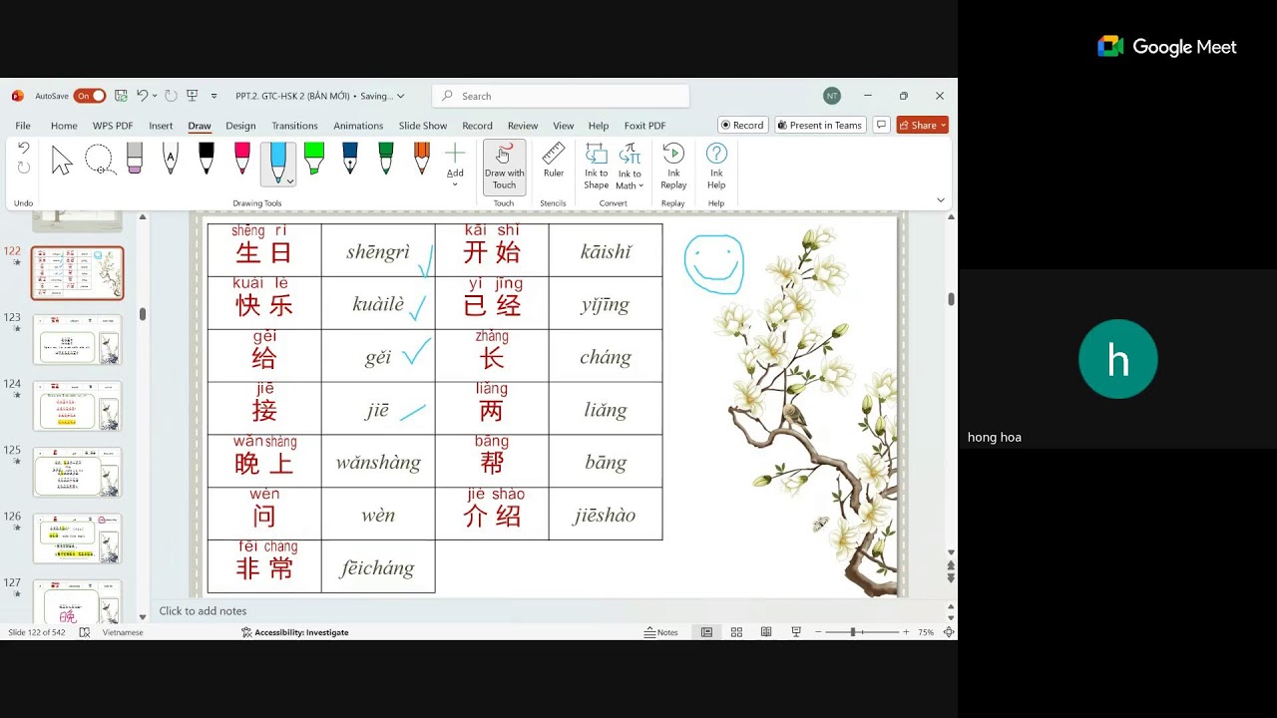Click the Search box

pos(561,96)
